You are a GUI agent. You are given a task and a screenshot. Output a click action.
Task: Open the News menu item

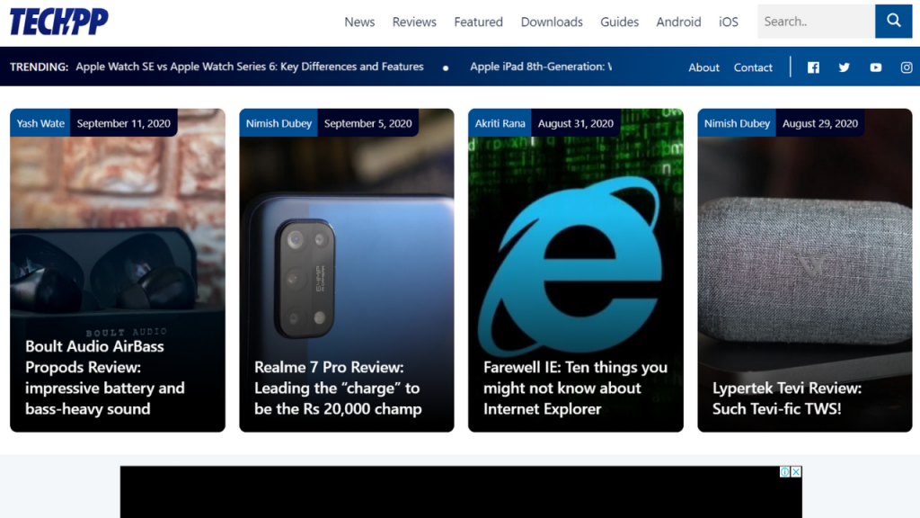(x=359, y=22)
